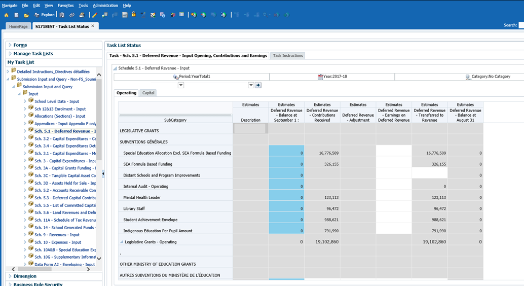This screenshot has width=524, height=286.
Task: Click the pencil Edit icon in toolbar
Action: [94, 15]
